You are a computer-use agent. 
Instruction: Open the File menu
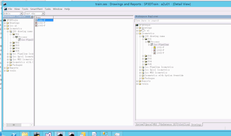10,9
